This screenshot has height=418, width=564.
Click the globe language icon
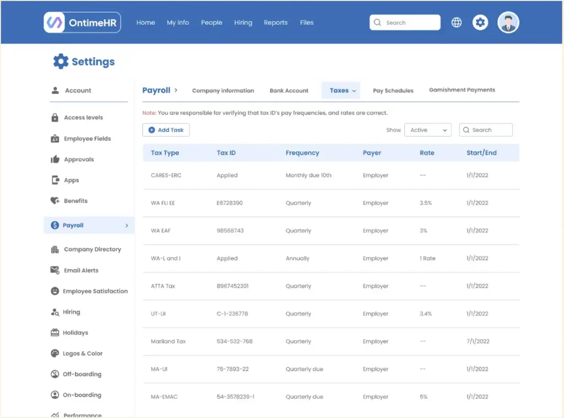point(457,23)
